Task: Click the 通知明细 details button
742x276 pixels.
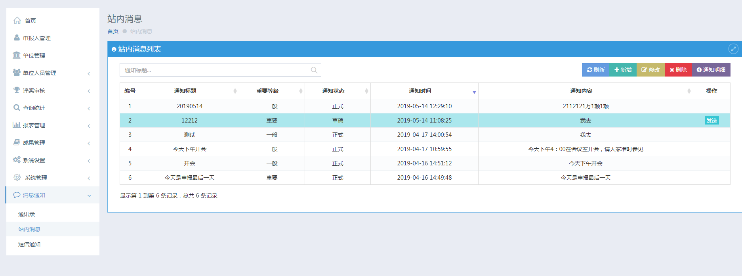Action: [711, 70]
